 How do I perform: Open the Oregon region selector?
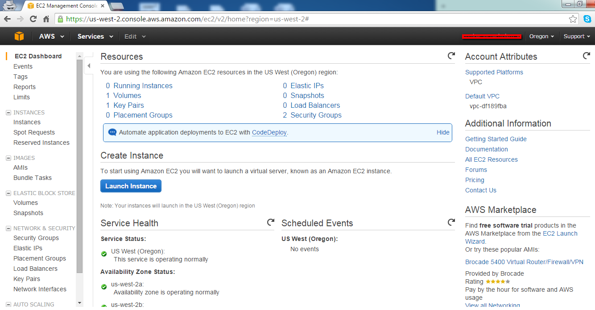click(541, 37)
